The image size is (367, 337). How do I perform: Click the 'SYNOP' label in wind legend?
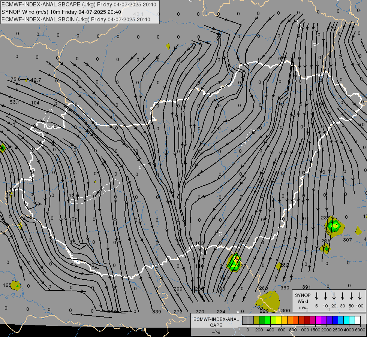(x=303, y=295)
